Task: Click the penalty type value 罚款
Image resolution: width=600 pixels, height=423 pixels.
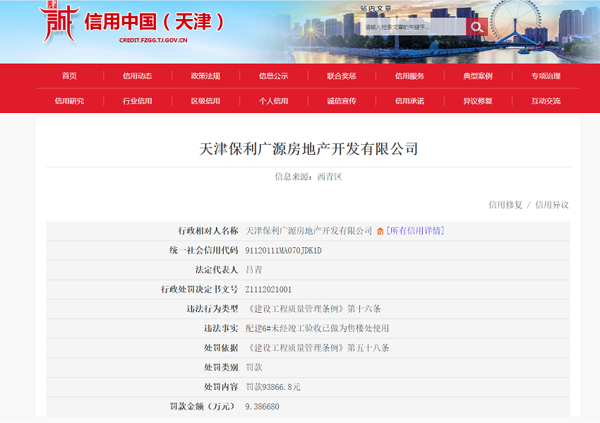Action: (x=253, y=367)
